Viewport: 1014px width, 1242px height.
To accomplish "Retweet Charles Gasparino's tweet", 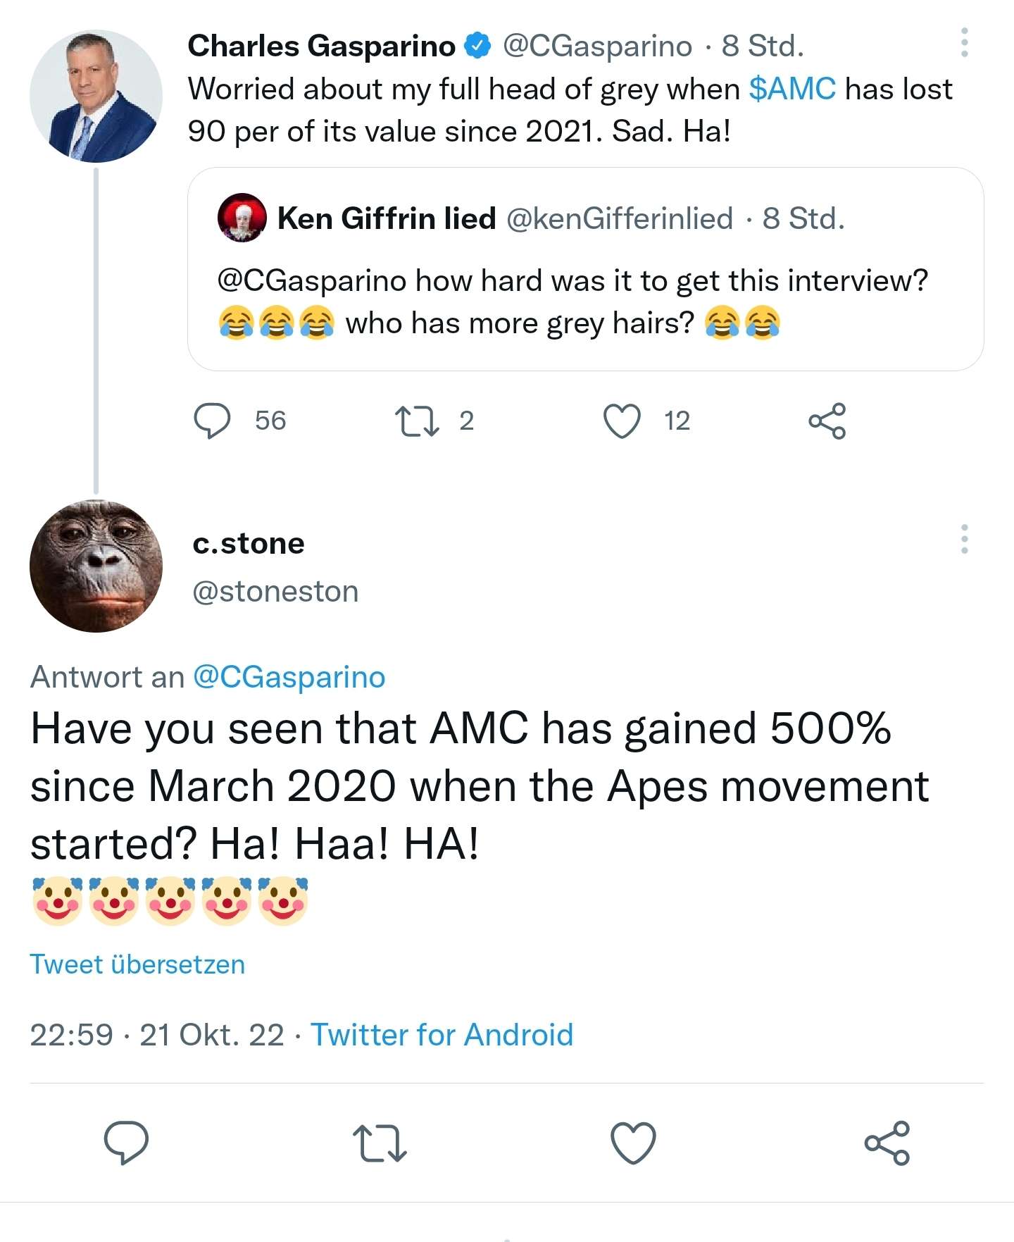I will (418, 421).
